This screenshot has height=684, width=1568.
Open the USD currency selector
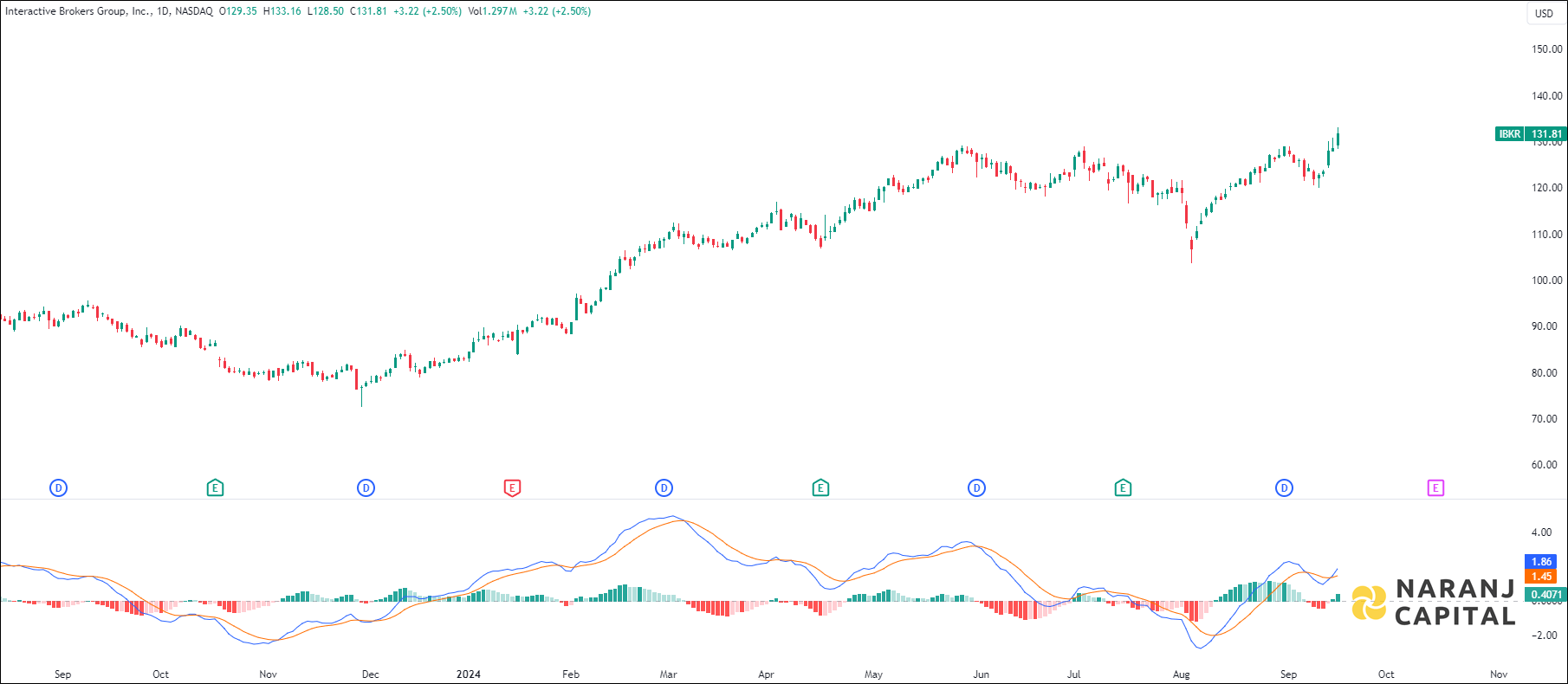click(1545, 13)
